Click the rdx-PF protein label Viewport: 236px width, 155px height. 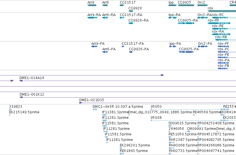tap(223, 44)
